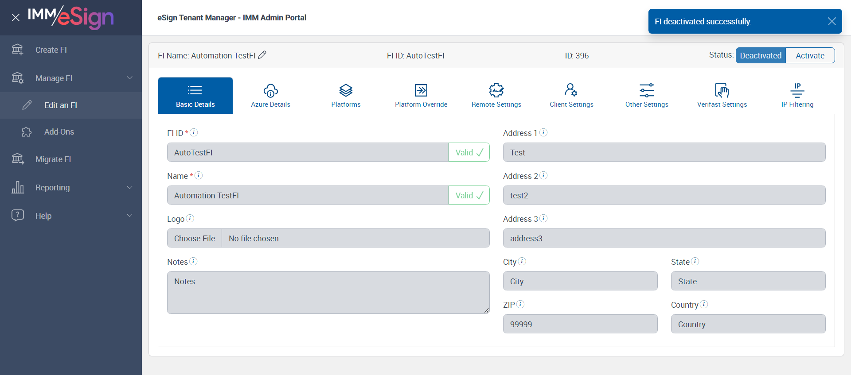This screenshot has height=375, width=851.
Task: Click the Edit an FI pencil icon
Action: click(x=27, y=105)
